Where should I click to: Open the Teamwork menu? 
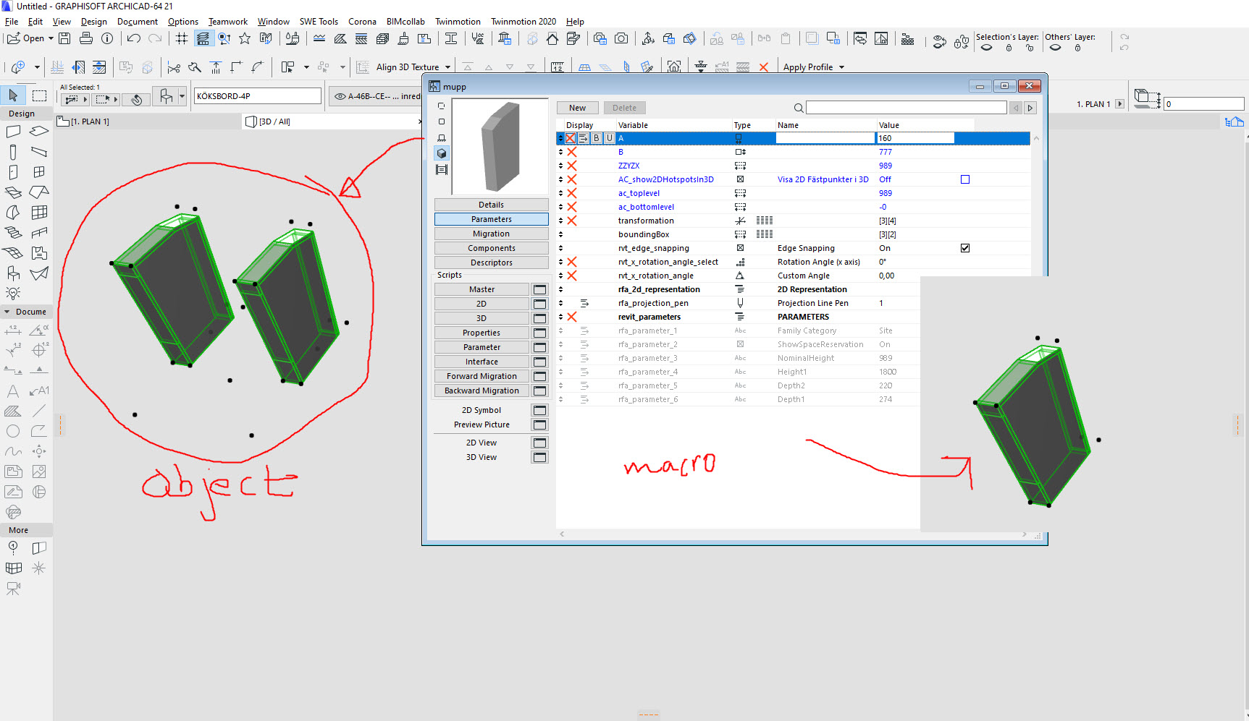pos(227,22)
